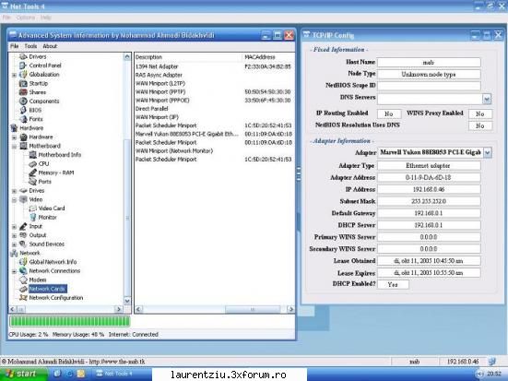Click the tree scroll-up arrow
Viewport: 508px width, 381px height.
pyautogui.click(x=127, y=57)
